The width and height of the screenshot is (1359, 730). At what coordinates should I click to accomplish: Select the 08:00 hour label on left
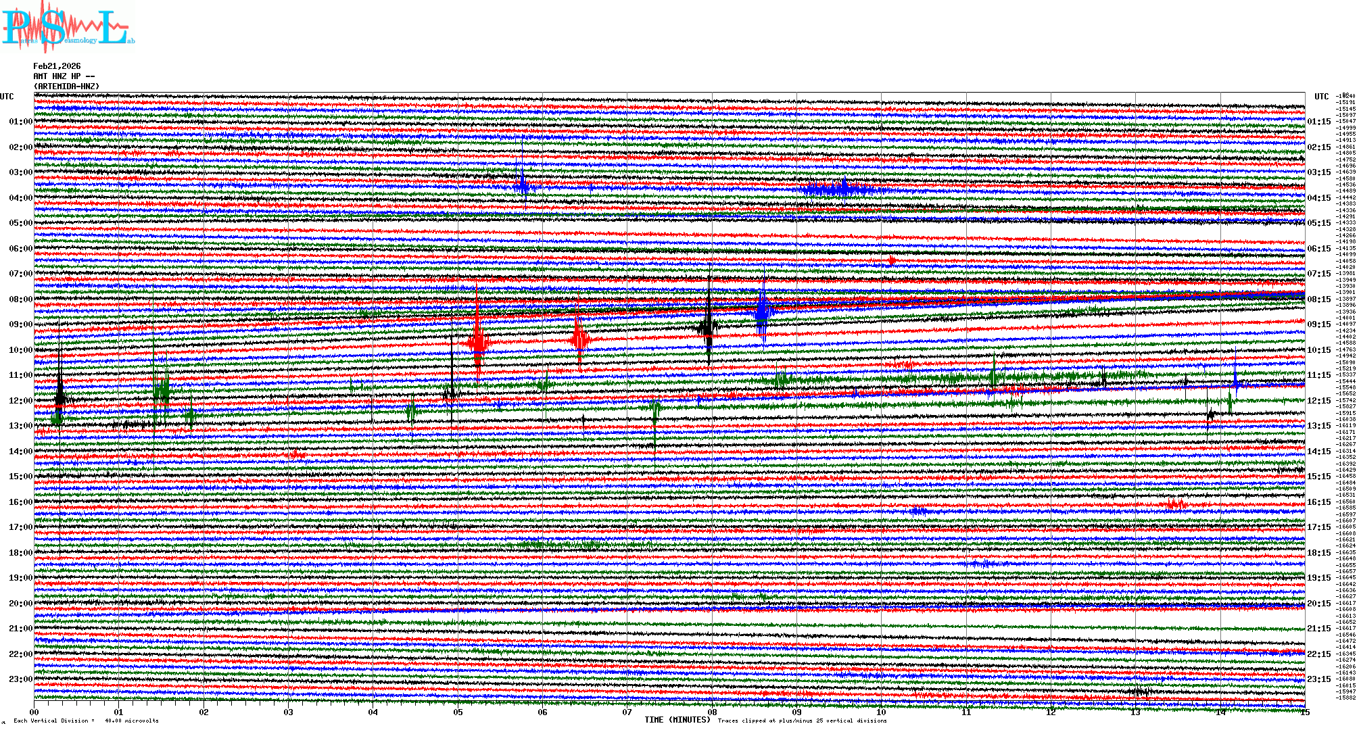pyautogui.click(x=20, y=299)
